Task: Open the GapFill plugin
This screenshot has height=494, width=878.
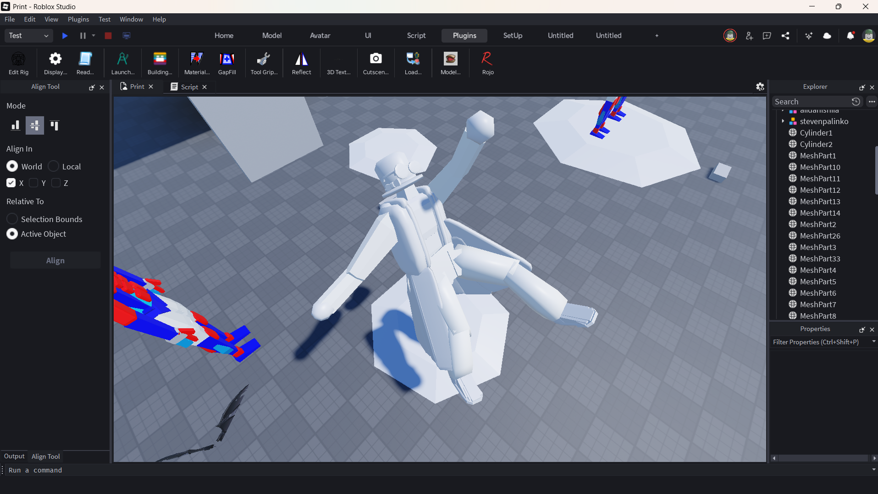Action: point(227,63)
